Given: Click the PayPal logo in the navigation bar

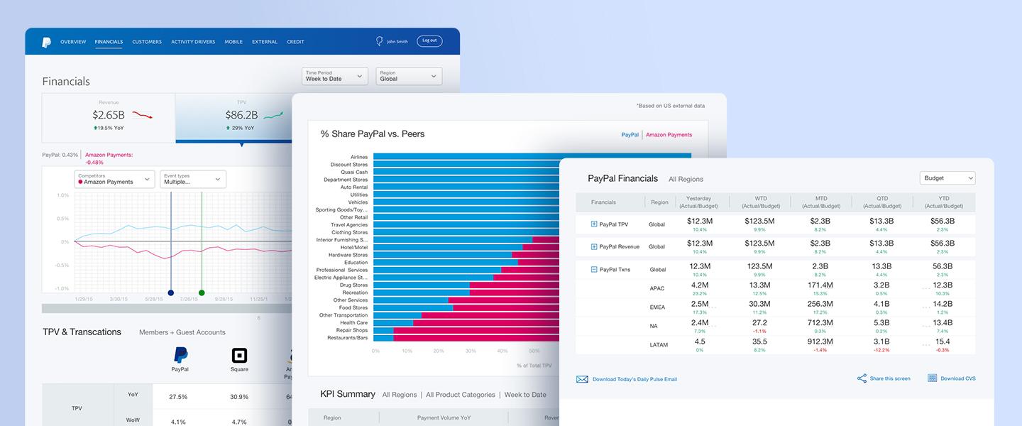Looking at the screenshot, I should pyautogui.click(x=46, y=43).
